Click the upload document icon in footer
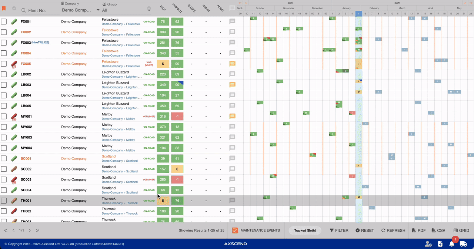 [440, 243]
